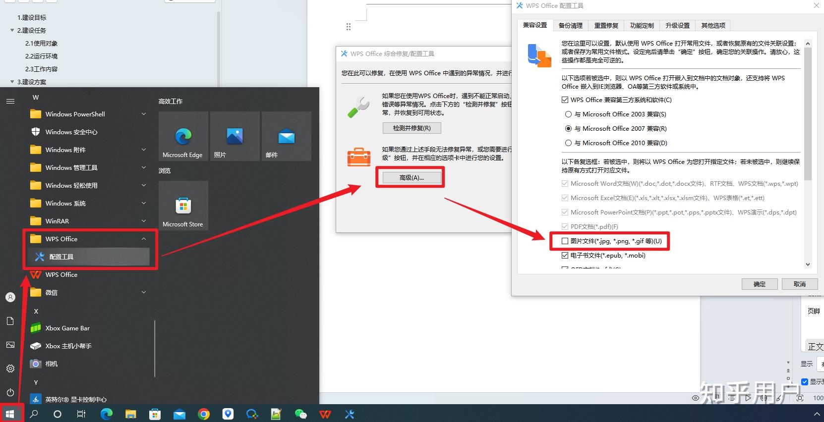Screen dimensions: 824x422
Task: Open the 邮件 mail tile
Action: (x=286, y=136)
